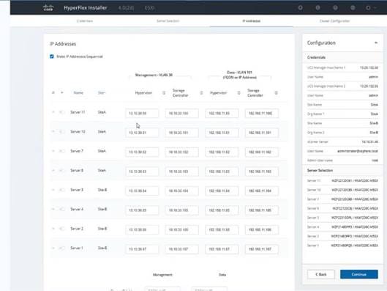Click icon beside Data Storage Controller column header
387x291 pixels.
pos(277,92)
